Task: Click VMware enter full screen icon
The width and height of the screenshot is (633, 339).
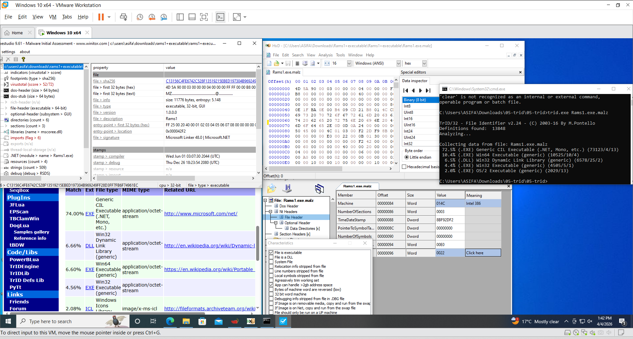Action: [x=204, y=17]
